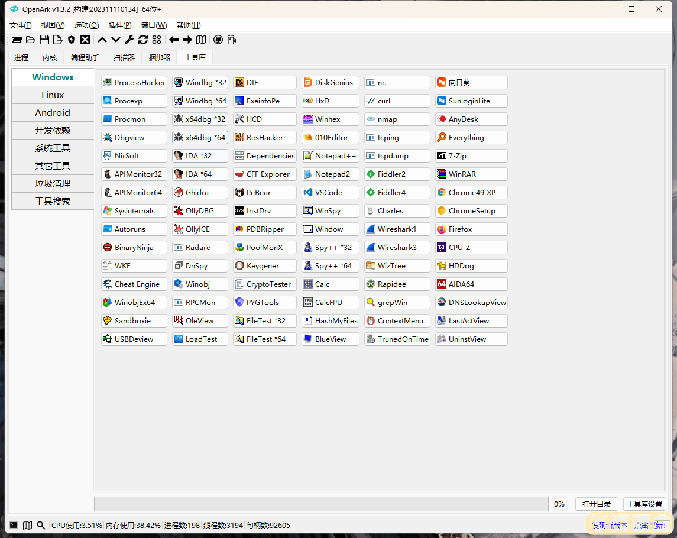677x538 pixels.
Task: Open the VSCode tool
Action: [331, 193]
